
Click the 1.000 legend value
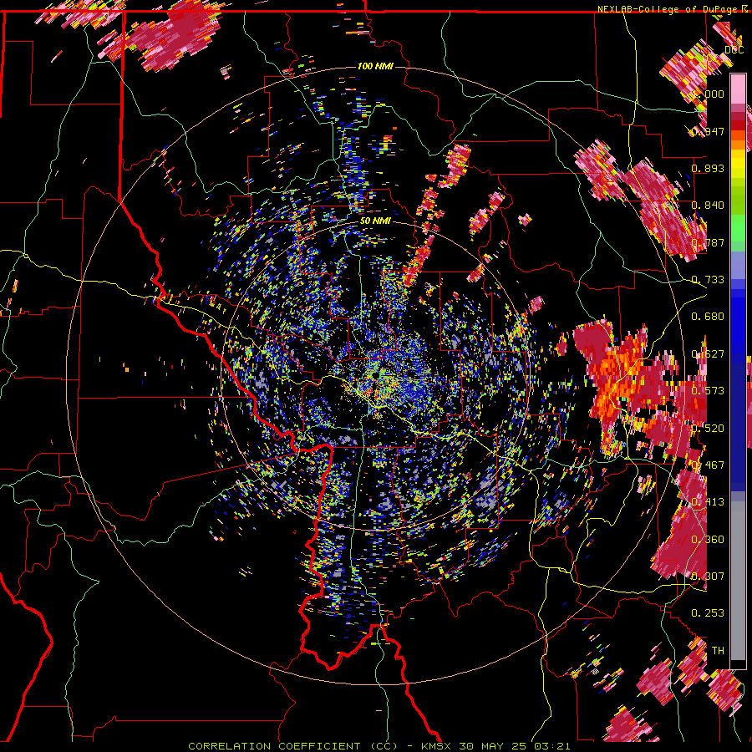pos(708,94)
